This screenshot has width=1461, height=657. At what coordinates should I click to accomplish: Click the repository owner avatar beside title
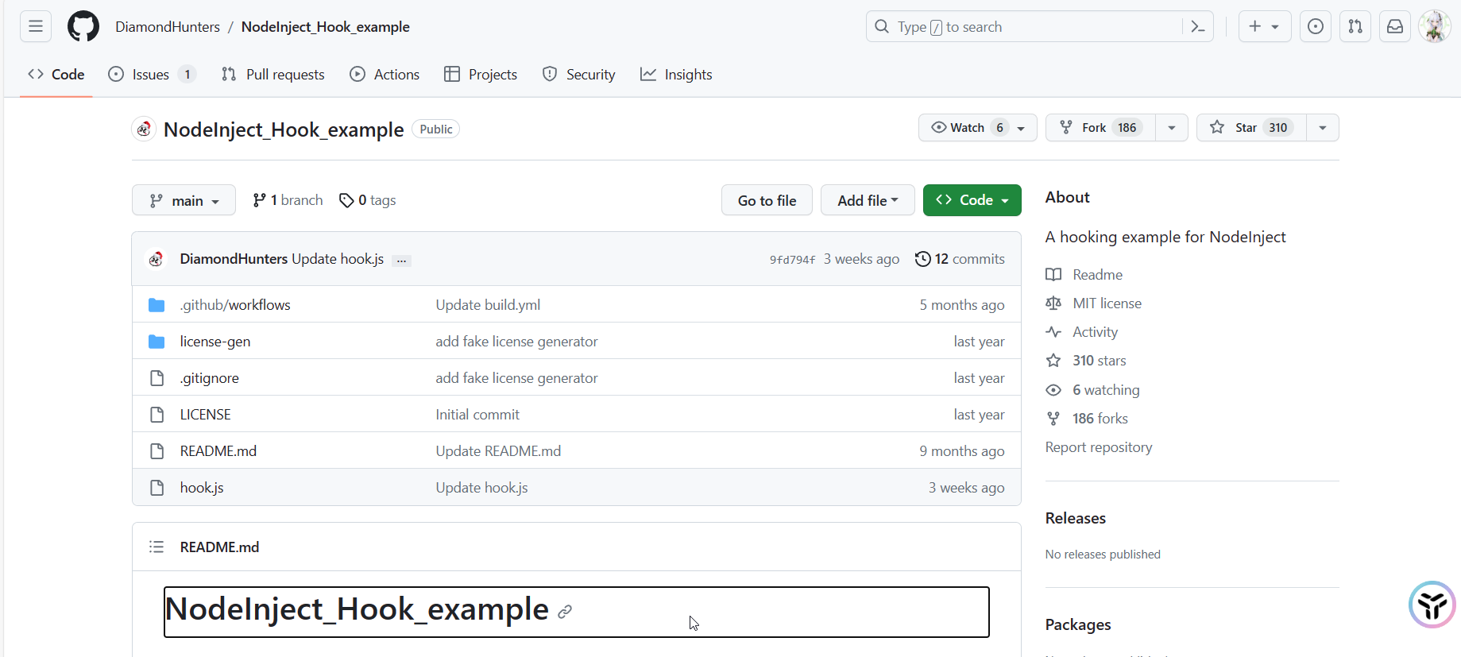[144, 129]
